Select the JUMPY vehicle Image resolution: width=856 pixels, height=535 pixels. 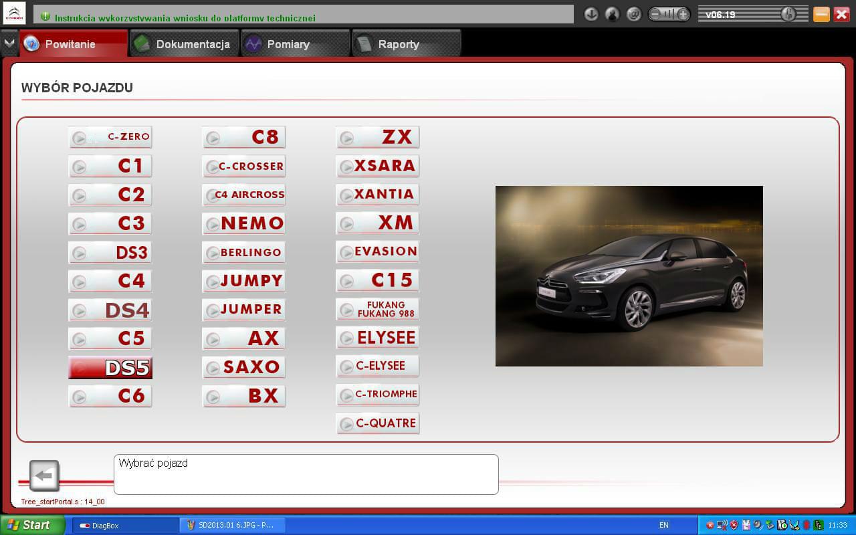[x=244, y=281]
